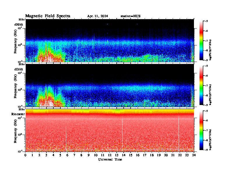Select the dH/dt spectrogram plot
Screen dimensions: 231x178
[x=110, y=40]
